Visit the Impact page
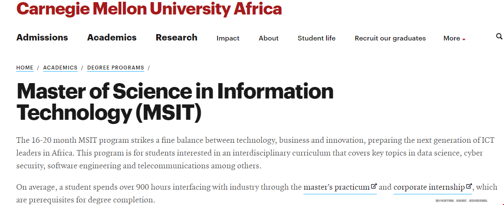504x205 pixels. tap(228, 38)
